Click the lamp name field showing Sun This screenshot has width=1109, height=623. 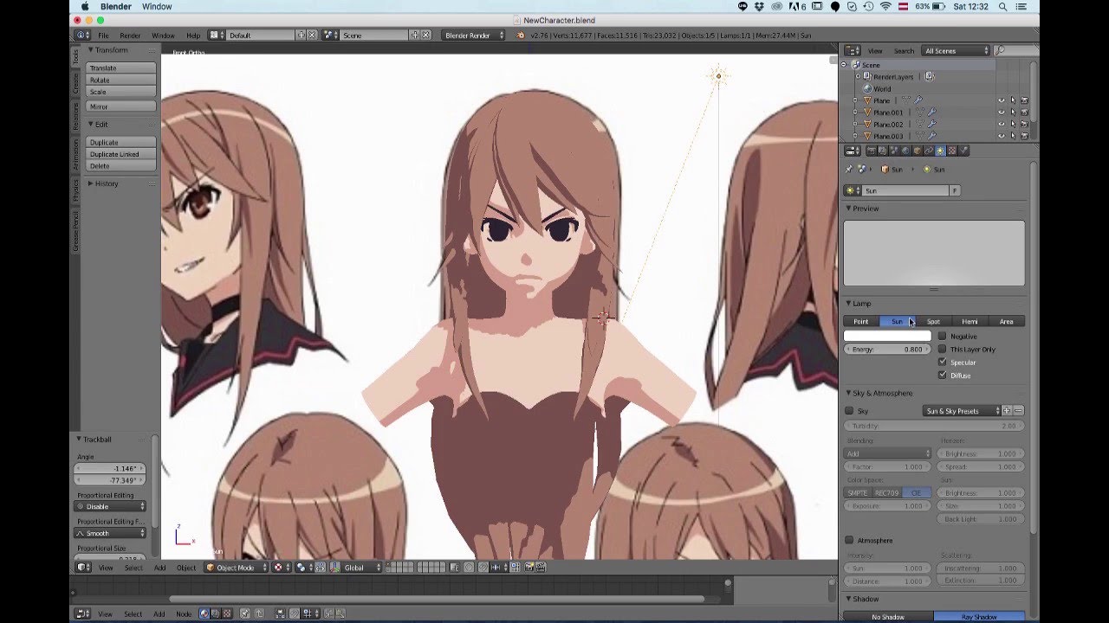(x=906, y=190)
